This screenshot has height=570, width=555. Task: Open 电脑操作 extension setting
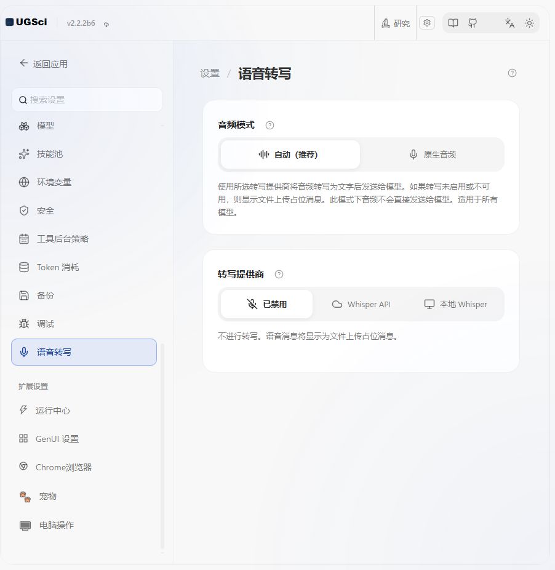[x=84, y=525]
